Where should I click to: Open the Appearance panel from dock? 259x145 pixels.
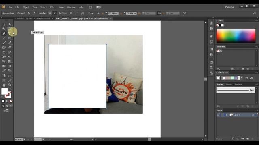(x=211, y=36)
